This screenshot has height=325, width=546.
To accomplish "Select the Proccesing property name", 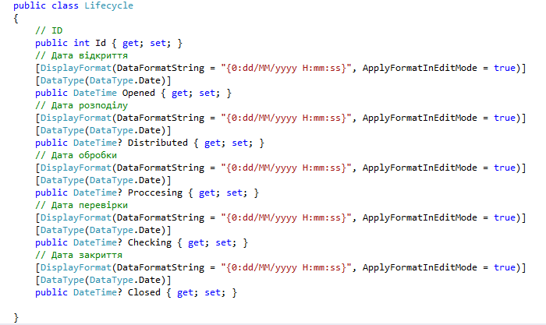I will [155, 193].
